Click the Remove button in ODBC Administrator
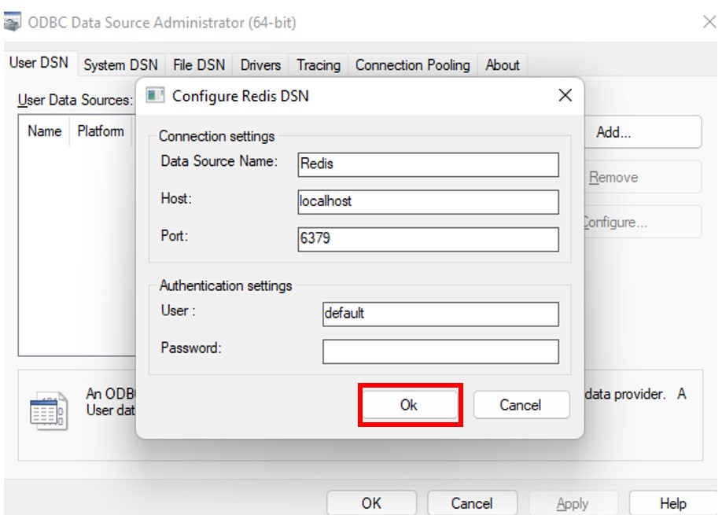The height and width of the screenshot is (515, 722). 643,177
